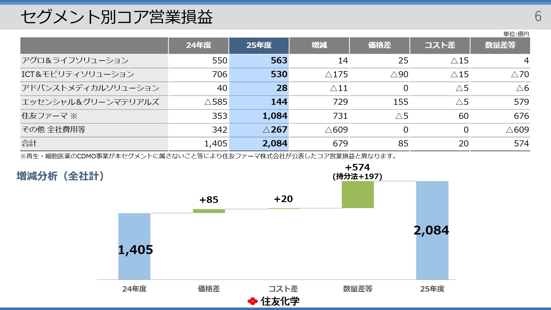Click the blue 24年度 bar showing 1,405

click(x=134, y=246)
